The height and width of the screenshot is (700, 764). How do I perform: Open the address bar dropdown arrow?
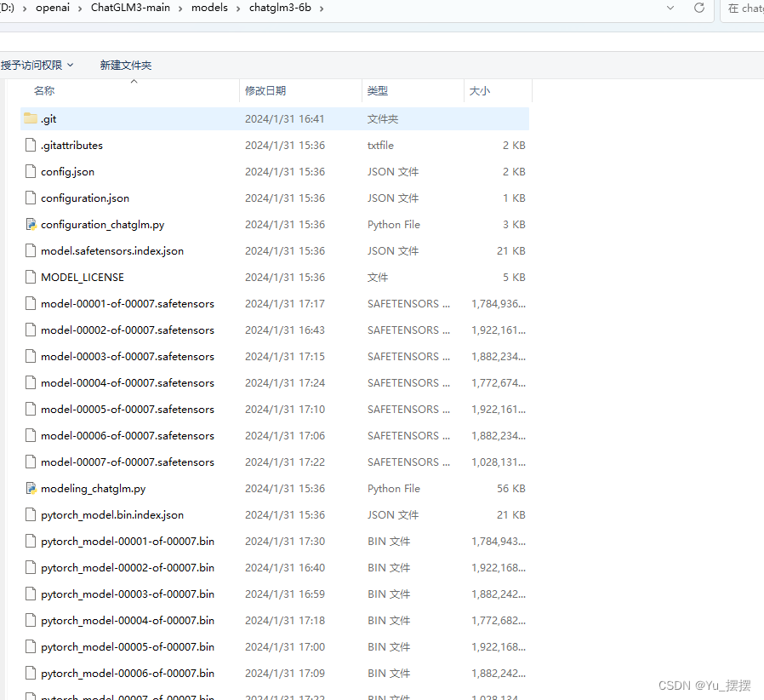[x=671, y=9]
